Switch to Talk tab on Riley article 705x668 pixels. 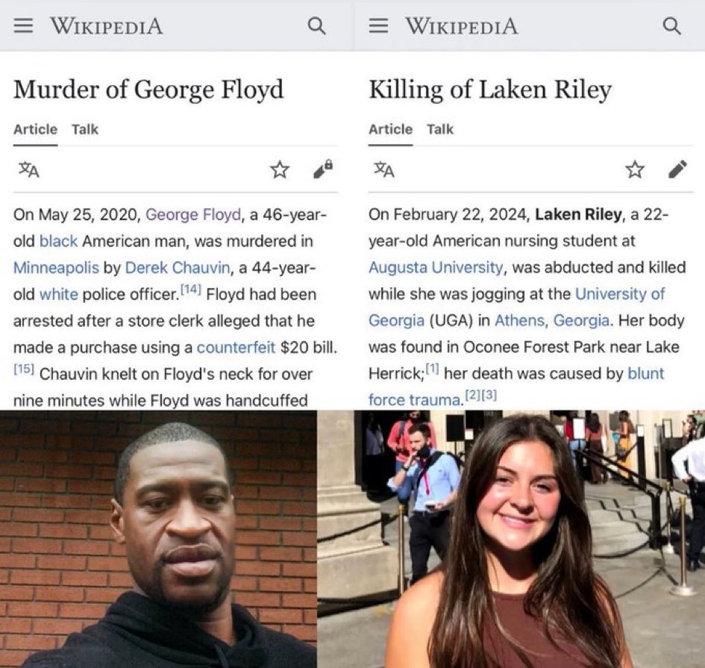pos(439,130)
